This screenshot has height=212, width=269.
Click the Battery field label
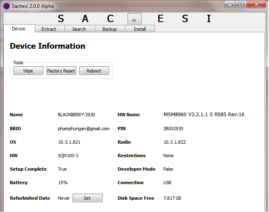tap(18, 183)
